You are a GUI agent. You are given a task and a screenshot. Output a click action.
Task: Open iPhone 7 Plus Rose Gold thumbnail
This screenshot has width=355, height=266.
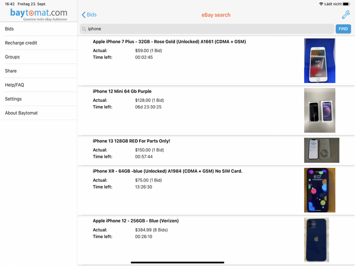pyautogui.click(x=319, y=61)
